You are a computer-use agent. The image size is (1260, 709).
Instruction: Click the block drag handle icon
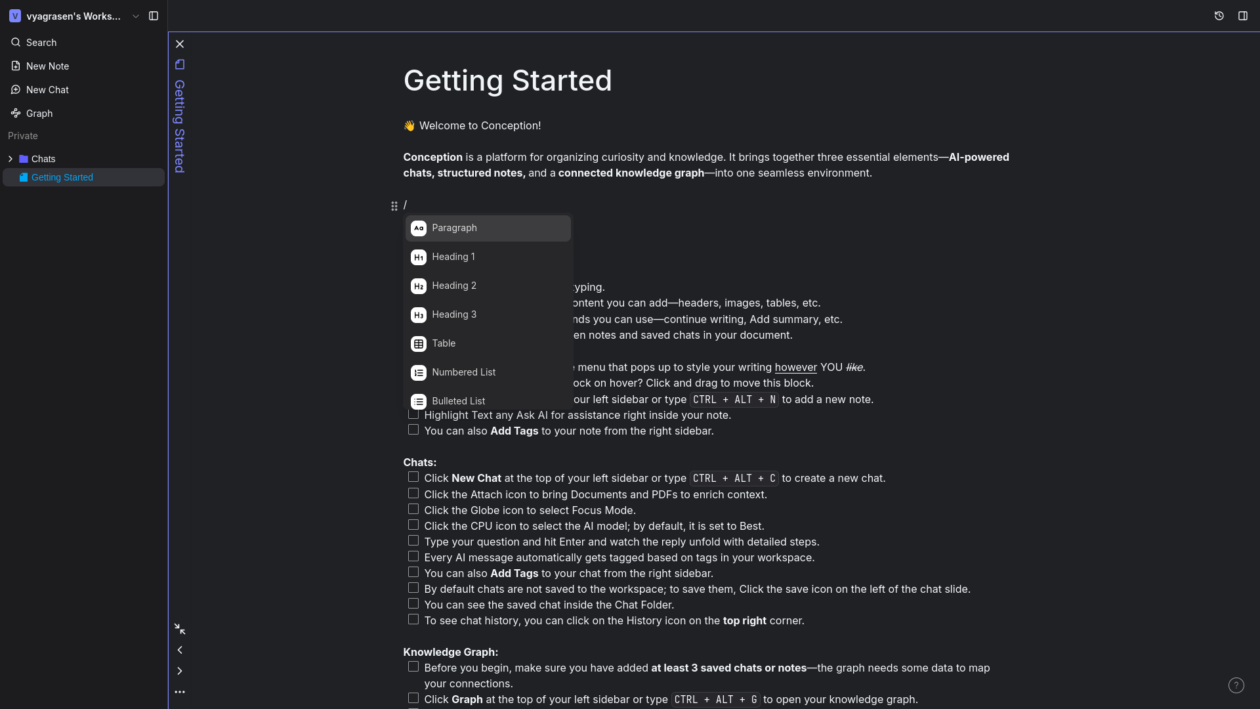pos(394,206)
